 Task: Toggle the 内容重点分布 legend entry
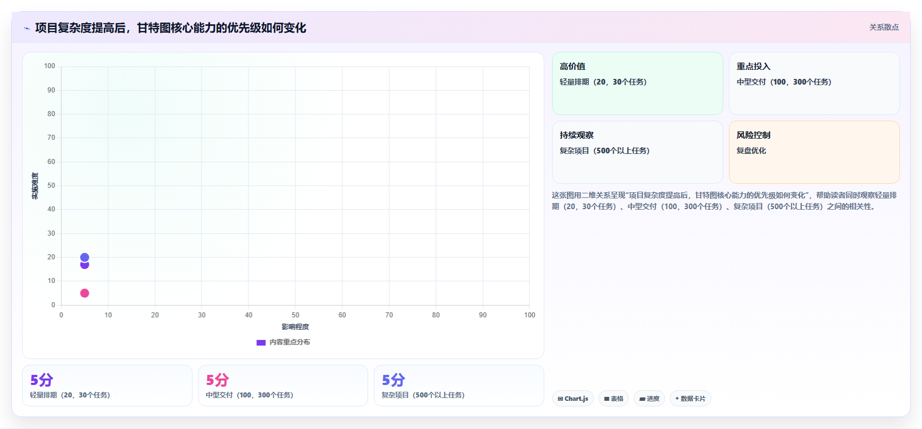point(283,342)
